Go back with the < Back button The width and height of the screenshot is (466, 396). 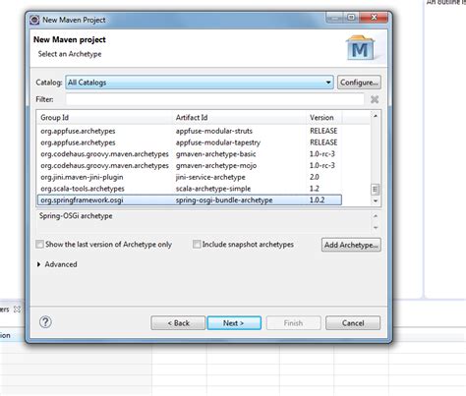pyautogui.click(x=178, y=323)
